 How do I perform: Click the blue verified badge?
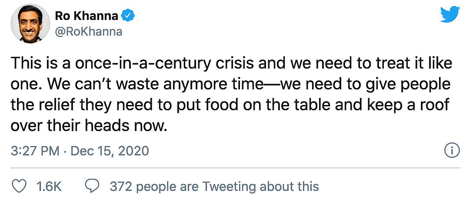point(129,15)
